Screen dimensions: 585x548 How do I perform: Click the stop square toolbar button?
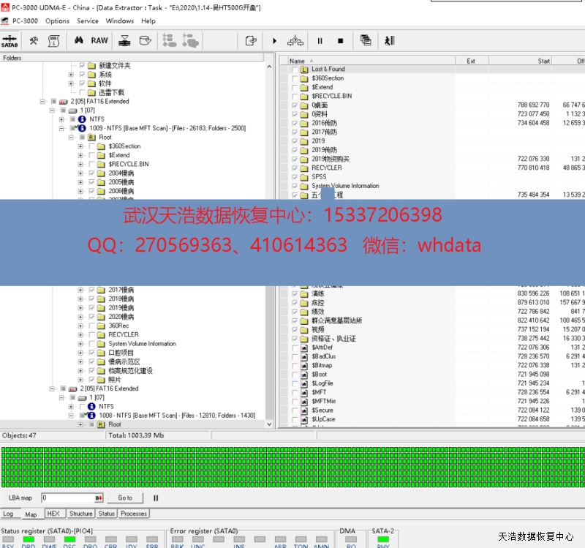[340, 41]
